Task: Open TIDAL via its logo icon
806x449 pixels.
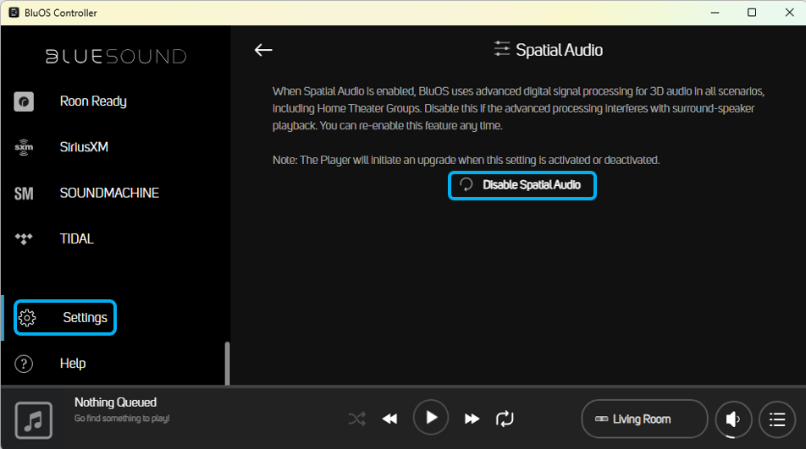Action: pos(25,239)
